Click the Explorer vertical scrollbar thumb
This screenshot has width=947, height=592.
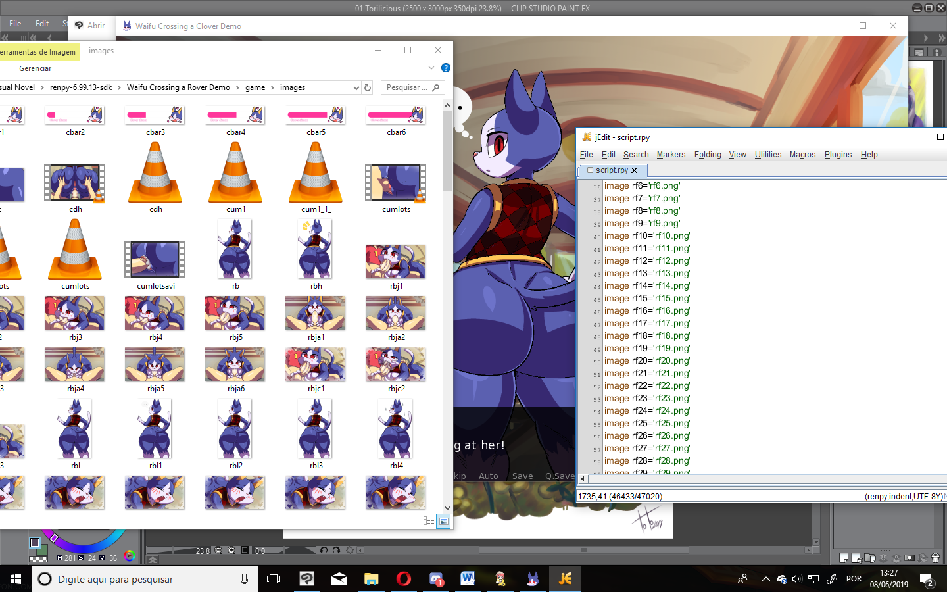pos(447,151)
